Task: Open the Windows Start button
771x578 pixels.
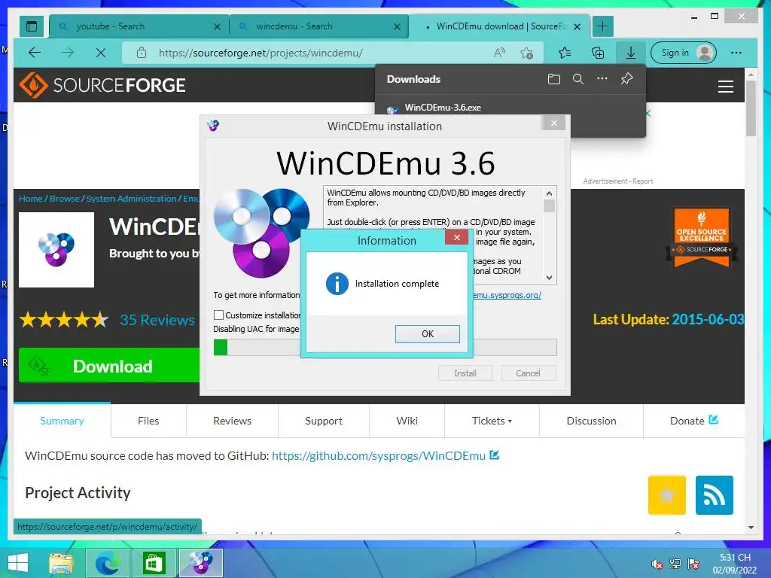Action: click(18, 563)
